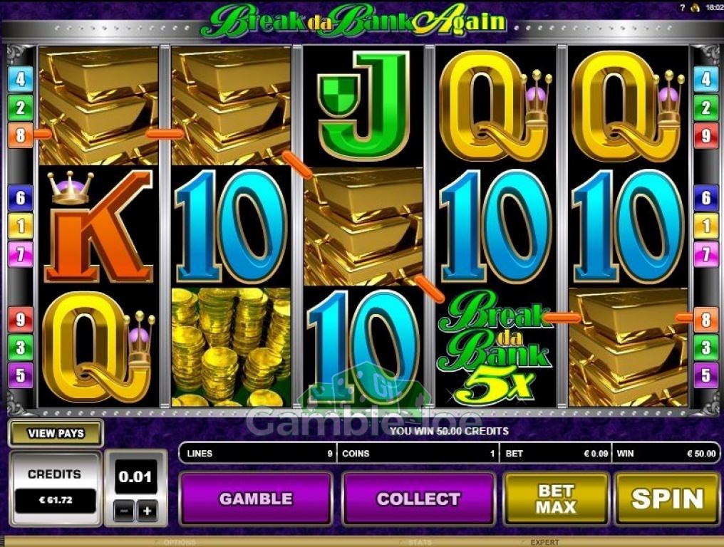Decrease coin size with minus button
Viewport: 724px width, 547px height.
[124, 511]
